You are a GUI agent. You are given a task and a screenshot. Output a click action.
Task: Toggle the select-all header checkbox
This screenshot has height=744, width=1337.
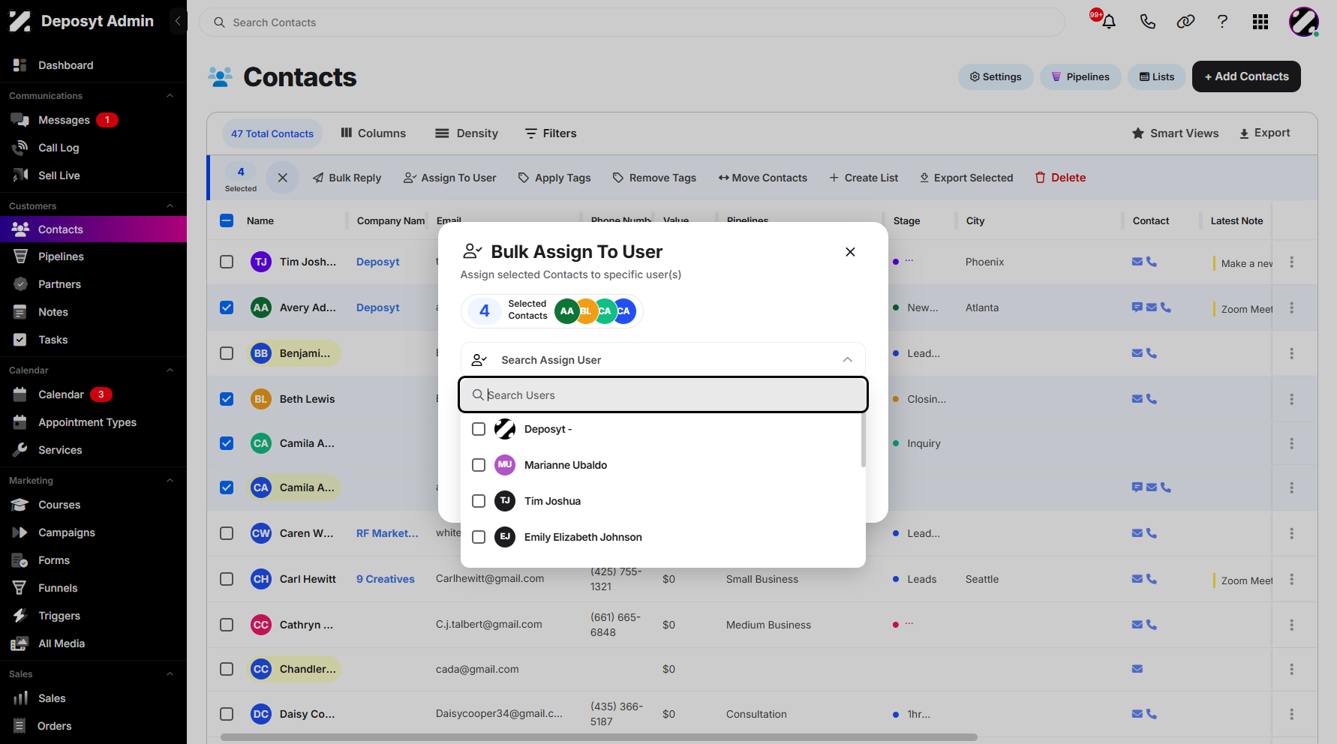click(227, 220)
